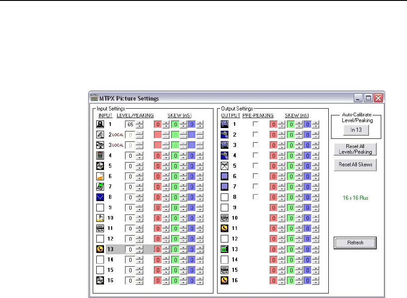The image size is (407, 298).
Task: Click the Reset All Skews button
Action: [355, 165]
